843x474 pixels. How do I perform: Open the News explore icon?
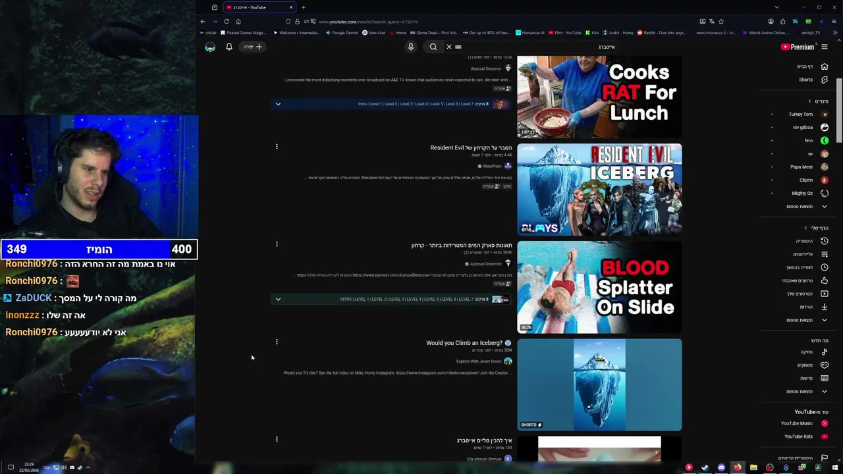(x=825, y=378)
